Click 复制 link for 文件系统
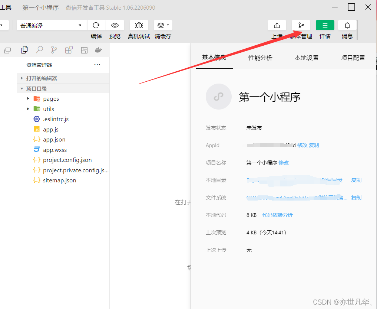377x309 pixels. pos(356,198)
